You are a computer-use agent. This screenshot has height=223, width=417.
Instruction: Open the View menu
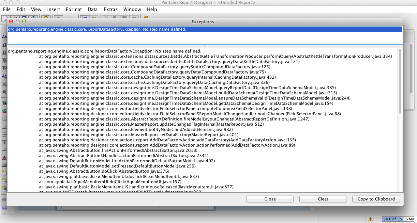click(x=36, y=9)
